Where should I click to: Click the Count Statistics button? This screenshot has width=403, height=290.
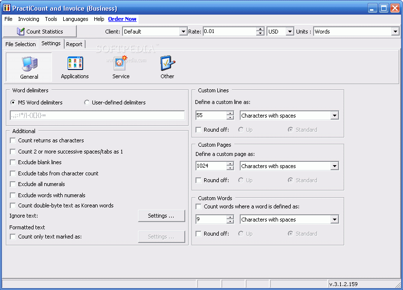click(x=40, y=32)
